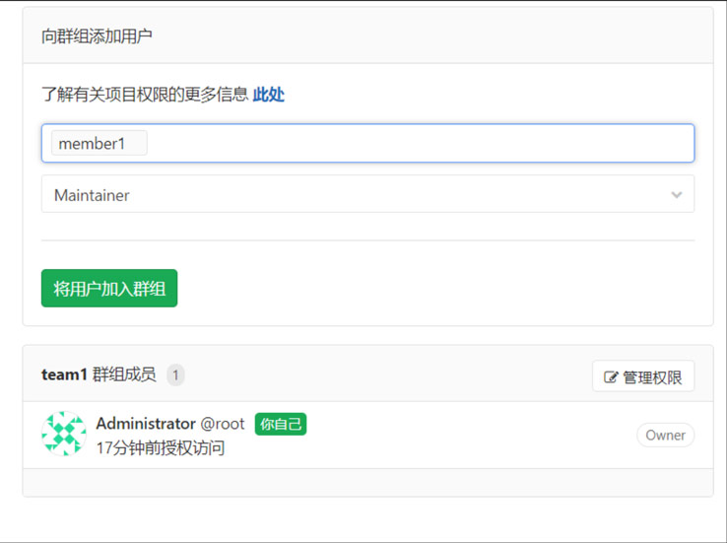Focus the empty area of the user search field
This screenshot has height=543, width=727.
(x=420, y=143)
